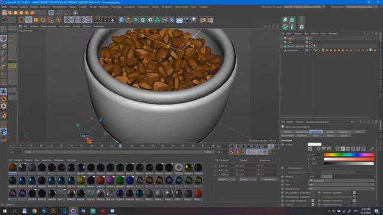Open the Windows Start menu
The width and height of the screenshot is (383, 215).
[5, 211]
